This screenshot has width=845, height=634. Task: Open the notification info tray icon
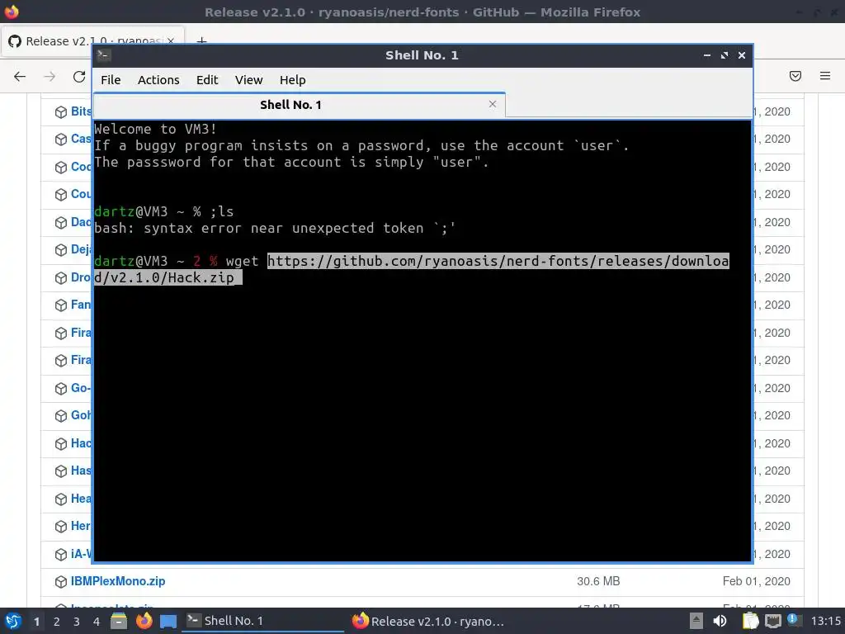pyautogui.click(x=793, y=619)
